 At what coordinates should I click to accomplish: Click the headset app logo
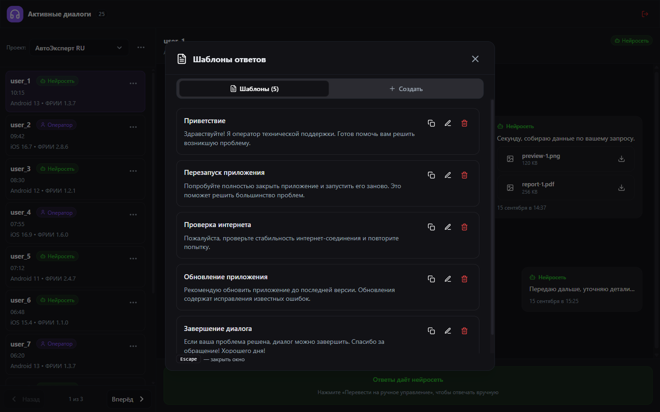[15, 14]
